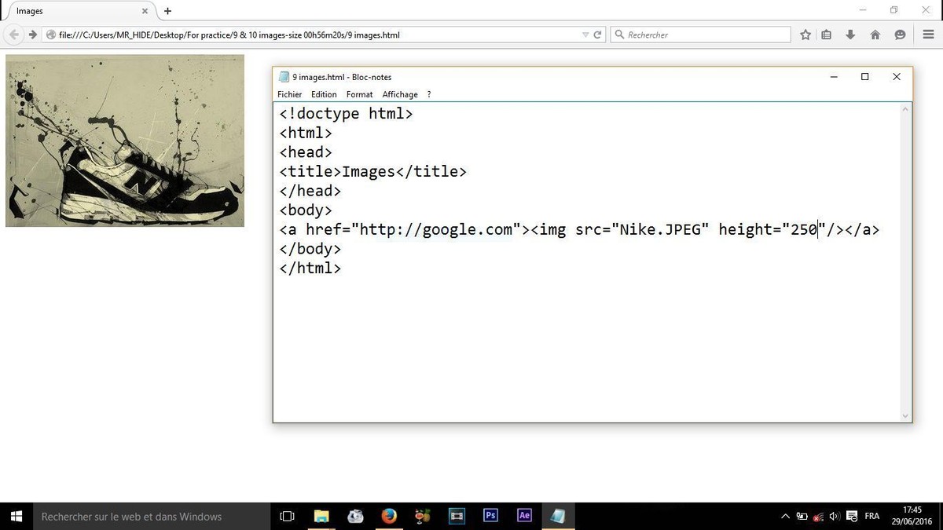Close the Bloc-notes window
The width and height of the screenshot is (943, 530).
(x=896, y=77)
